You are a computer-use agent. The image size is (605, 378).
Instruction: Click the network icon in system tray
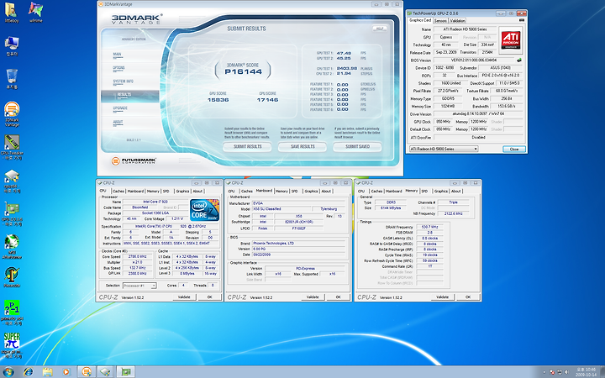[x=560, y=372]
